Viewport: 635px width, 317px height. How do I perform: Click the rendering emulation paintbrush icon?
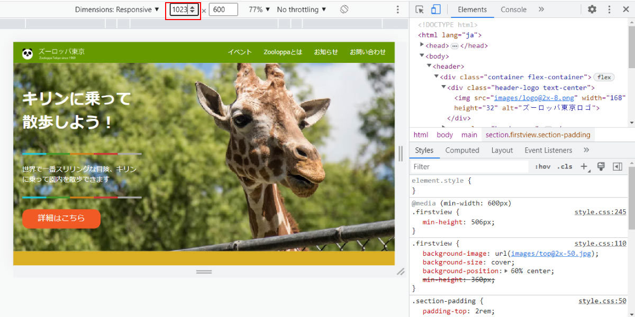(x=601, y=166)
